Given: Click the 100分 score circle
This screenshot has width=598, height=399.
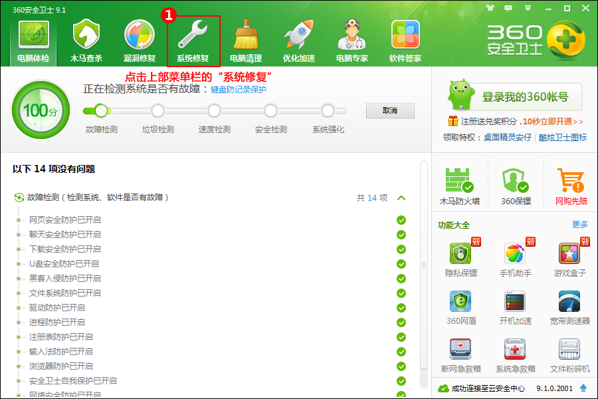Looking at the screenshot, I should pyautogui.click(x=41, y=110).
